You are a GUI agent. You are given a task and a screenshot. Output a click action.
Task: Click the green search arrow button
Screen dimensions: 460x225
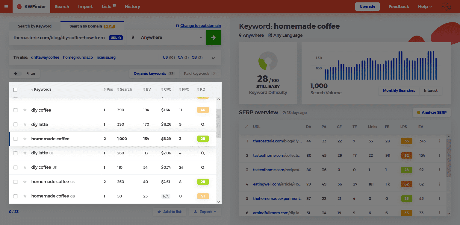point(214,38)
